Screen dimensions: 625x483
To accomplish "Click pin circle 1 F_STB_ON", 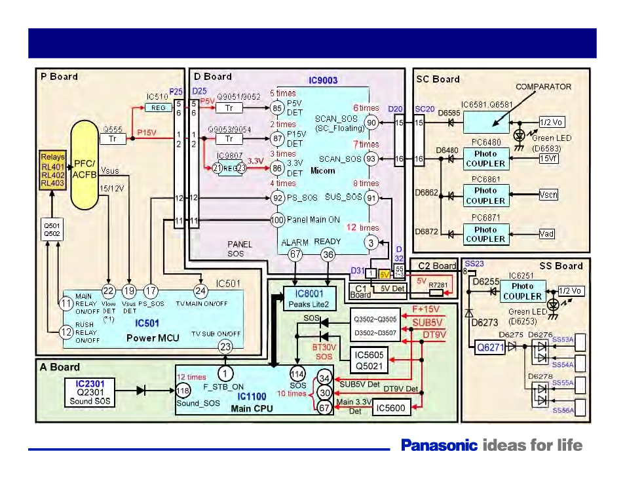I will click(x=225, y=374).
